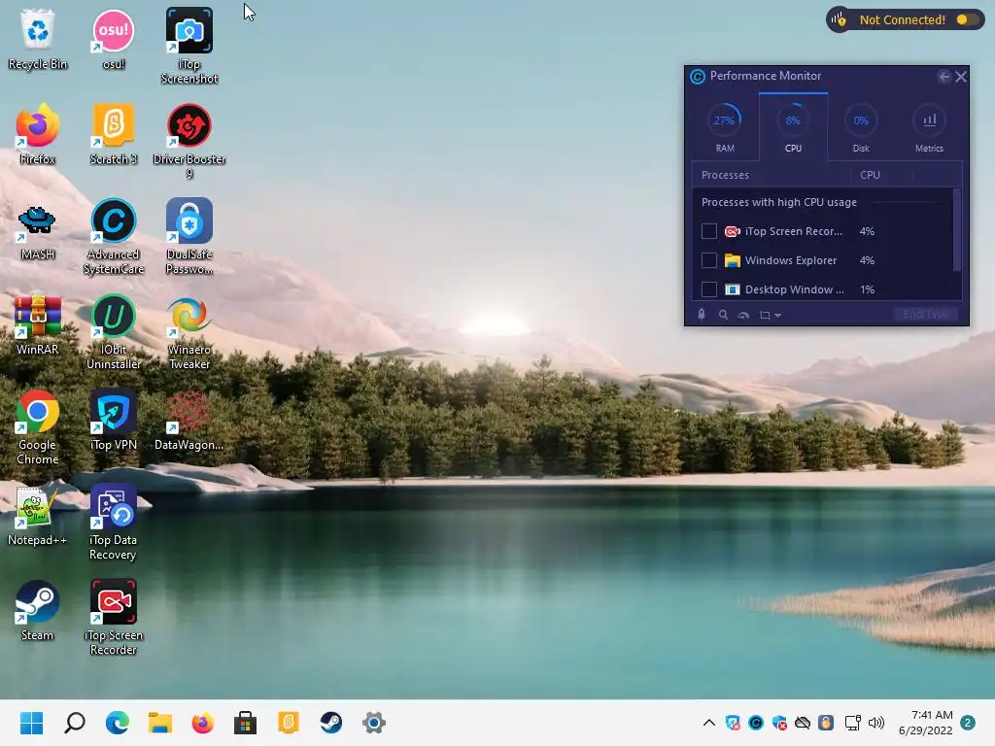Open taskbar Search

pyautogui.click(x=75, y=723)
